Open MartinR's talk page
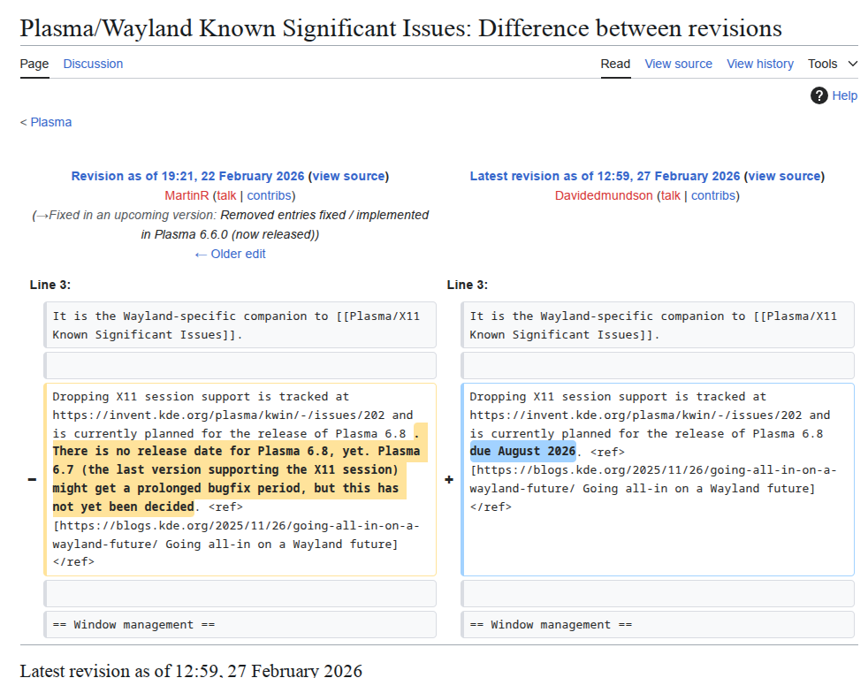 [226, 195]
